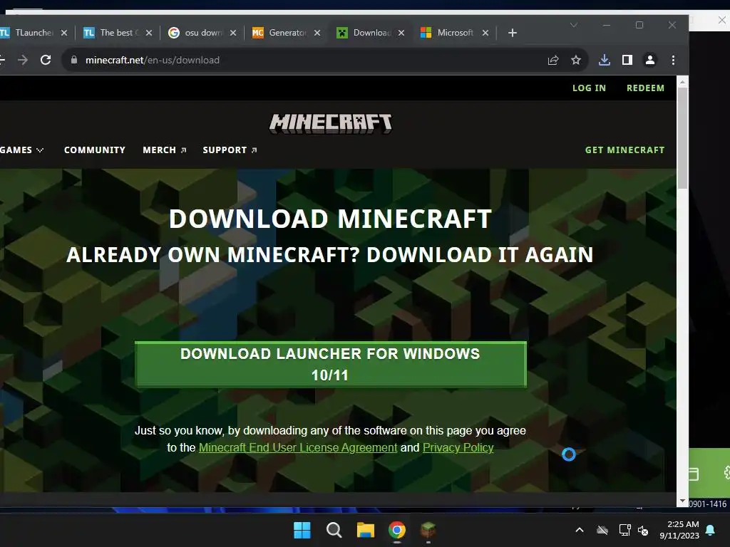The height and width of the screenshot is (547, 730).
Task: Close the Generator tab
Action: (x=317, y=33)
